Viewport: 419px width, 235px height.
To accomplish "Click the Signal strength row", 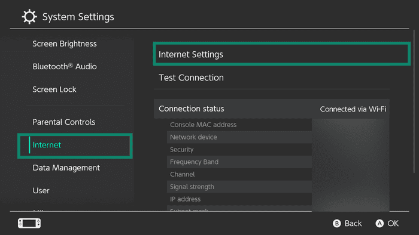I will pos(239,187).
